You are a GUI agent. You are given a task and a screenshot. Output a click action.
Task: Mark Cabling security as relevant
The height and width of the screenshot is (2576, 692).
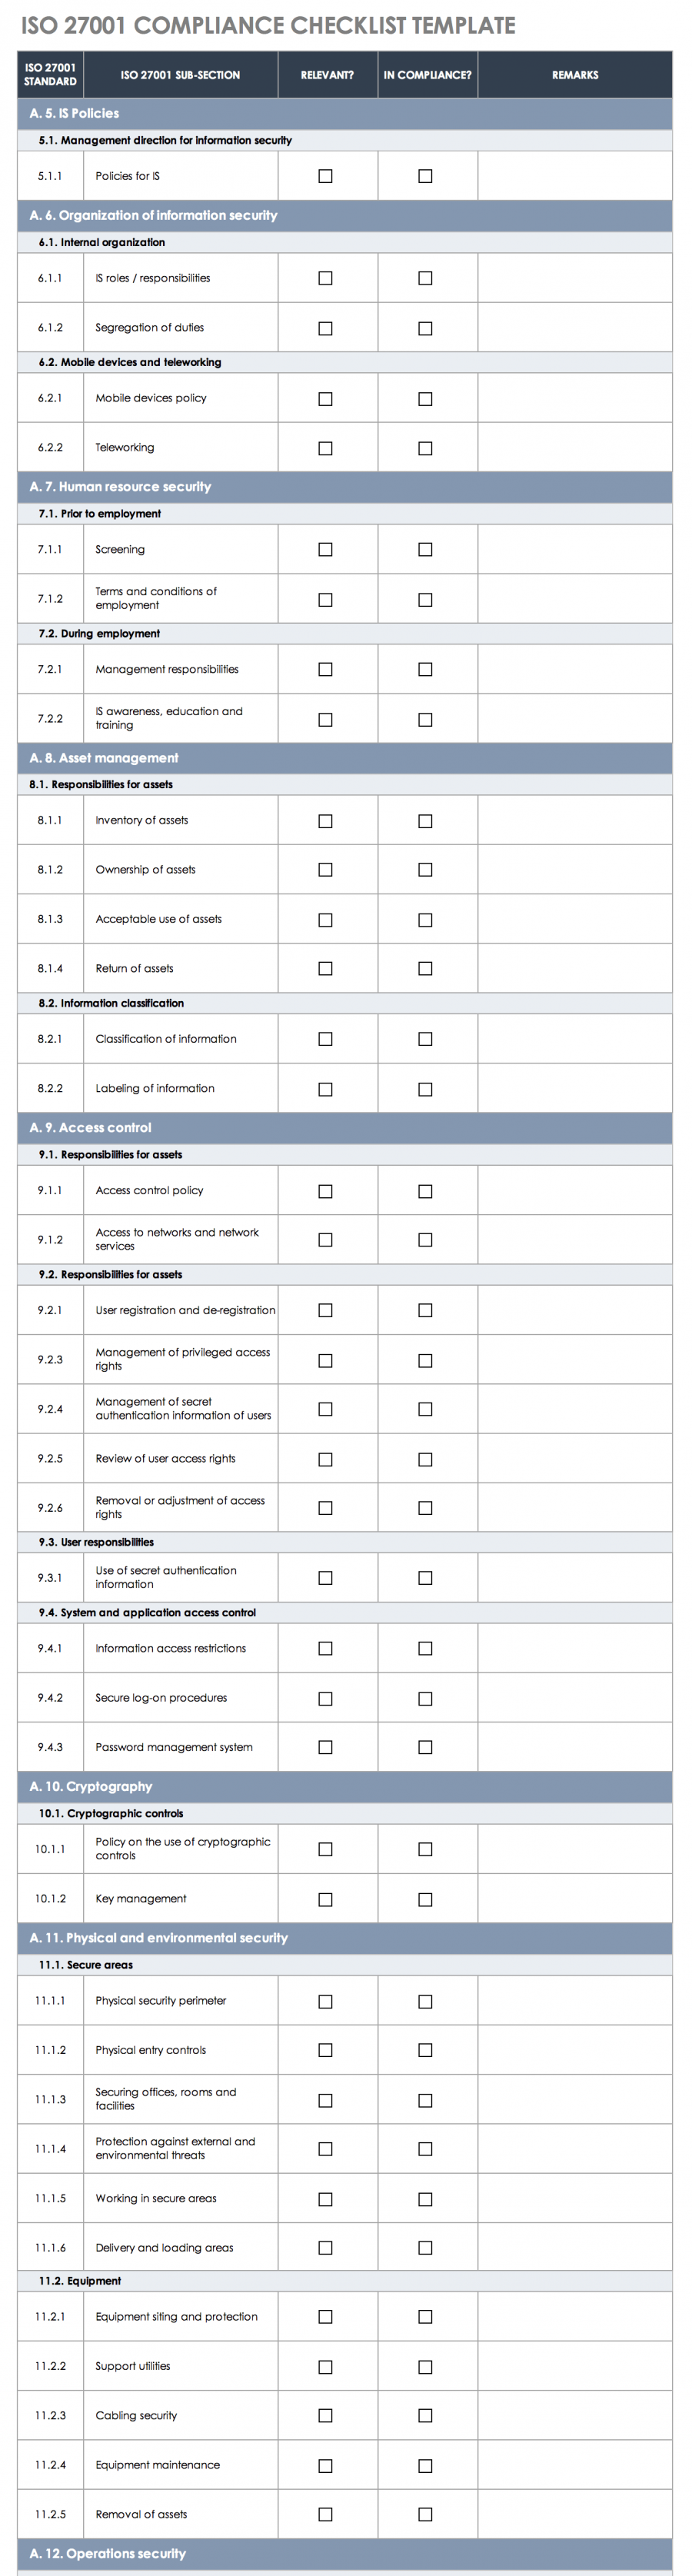pyautogui.click(x=325, y=2415)
